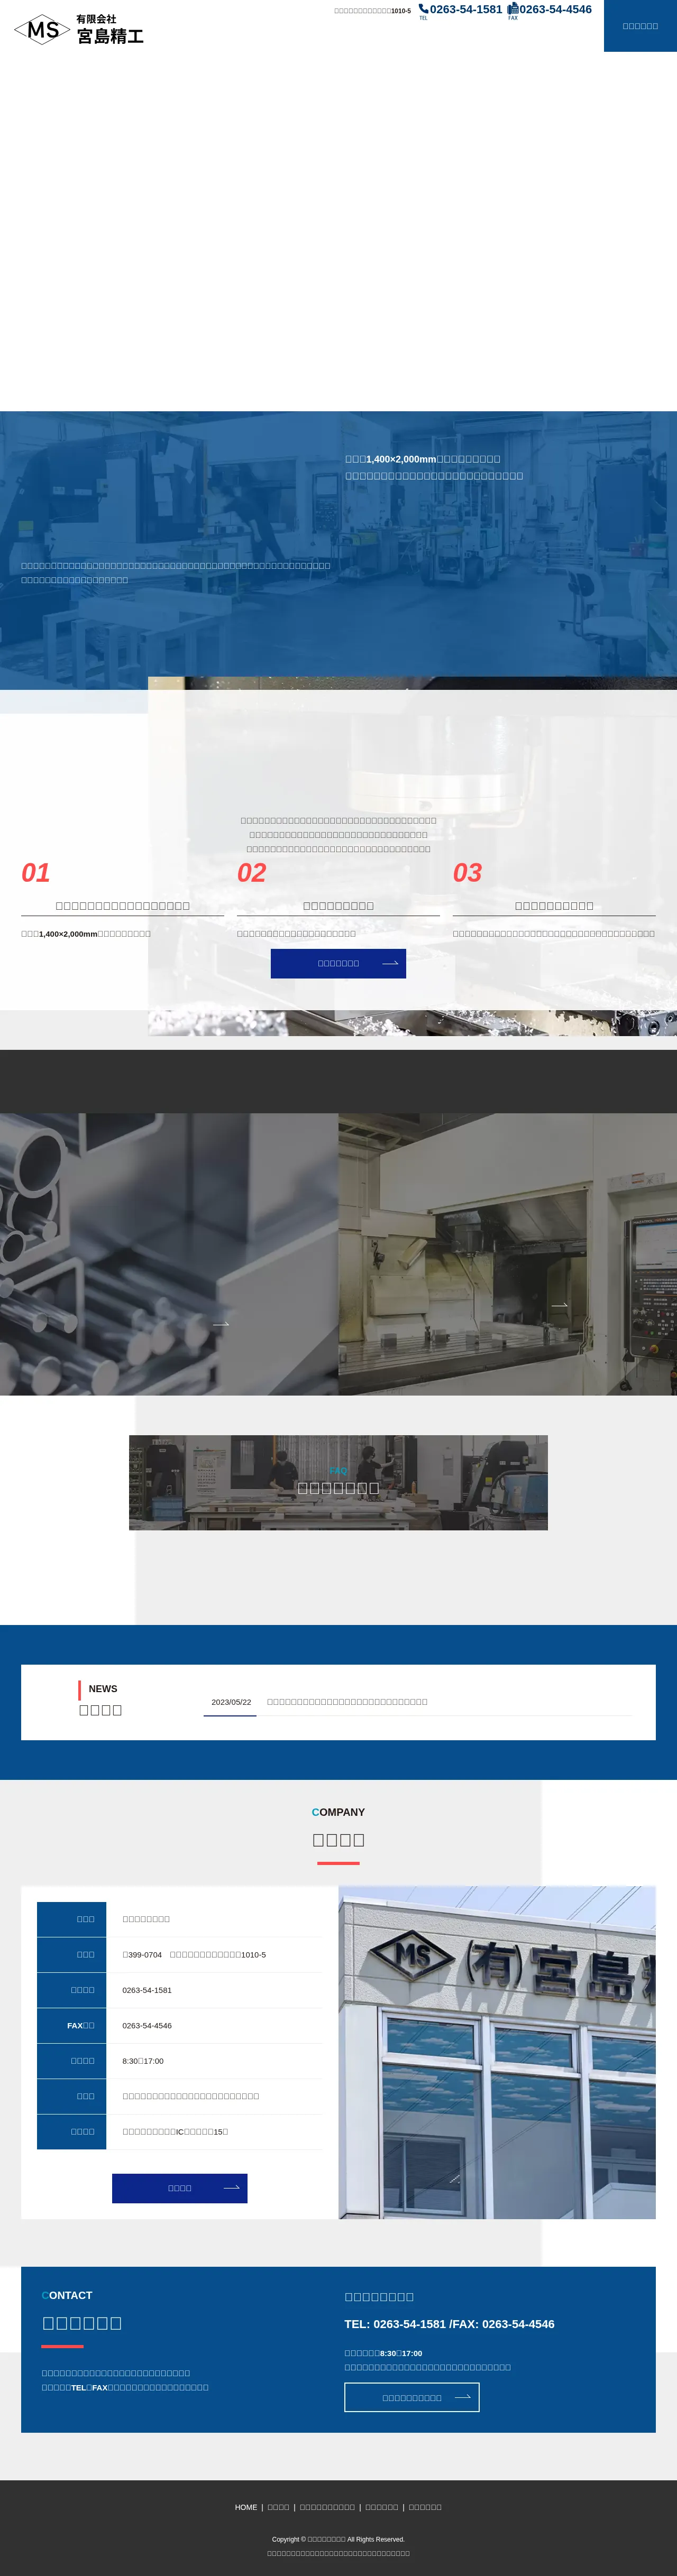Click the arrow on the machining center panel
Screen dimensions: 677x2576
pyautogui.click(x=559, y=1305)
